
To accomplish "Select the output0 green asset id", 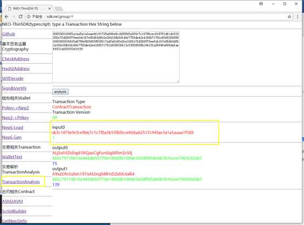I will 127,158.
